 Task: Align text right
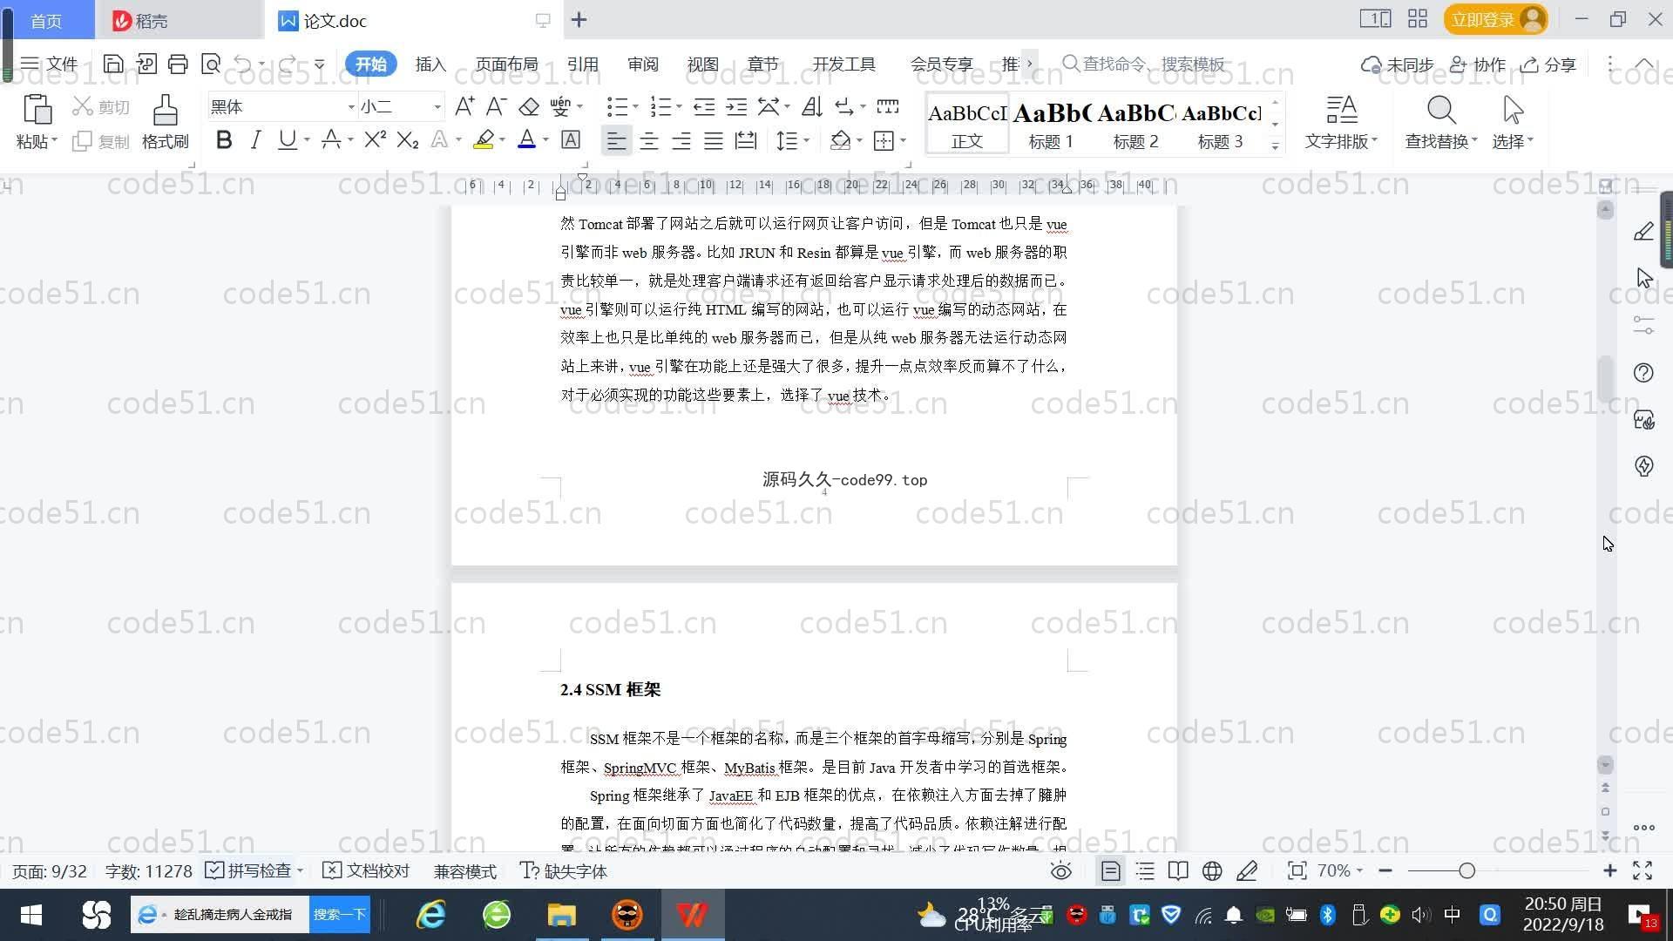(x=681, y=140)
